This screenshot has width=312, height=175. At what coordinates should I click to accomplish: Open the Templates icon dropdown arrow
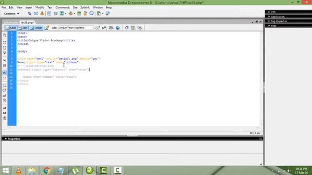[x=103, y=14]
